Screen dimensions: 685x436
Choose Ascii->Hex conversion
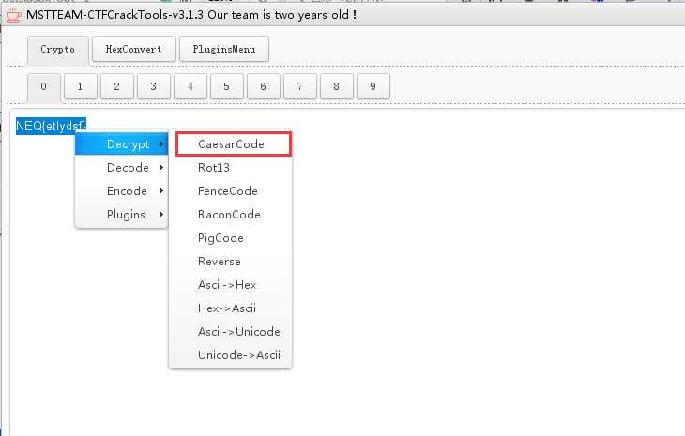click(x=231, y=285)
